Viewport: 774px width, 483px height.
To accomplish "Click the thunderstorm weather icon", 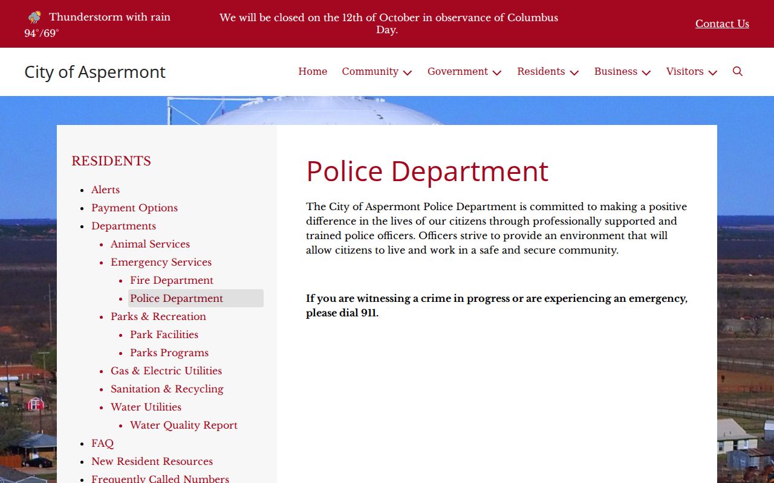I will point(35,17).
